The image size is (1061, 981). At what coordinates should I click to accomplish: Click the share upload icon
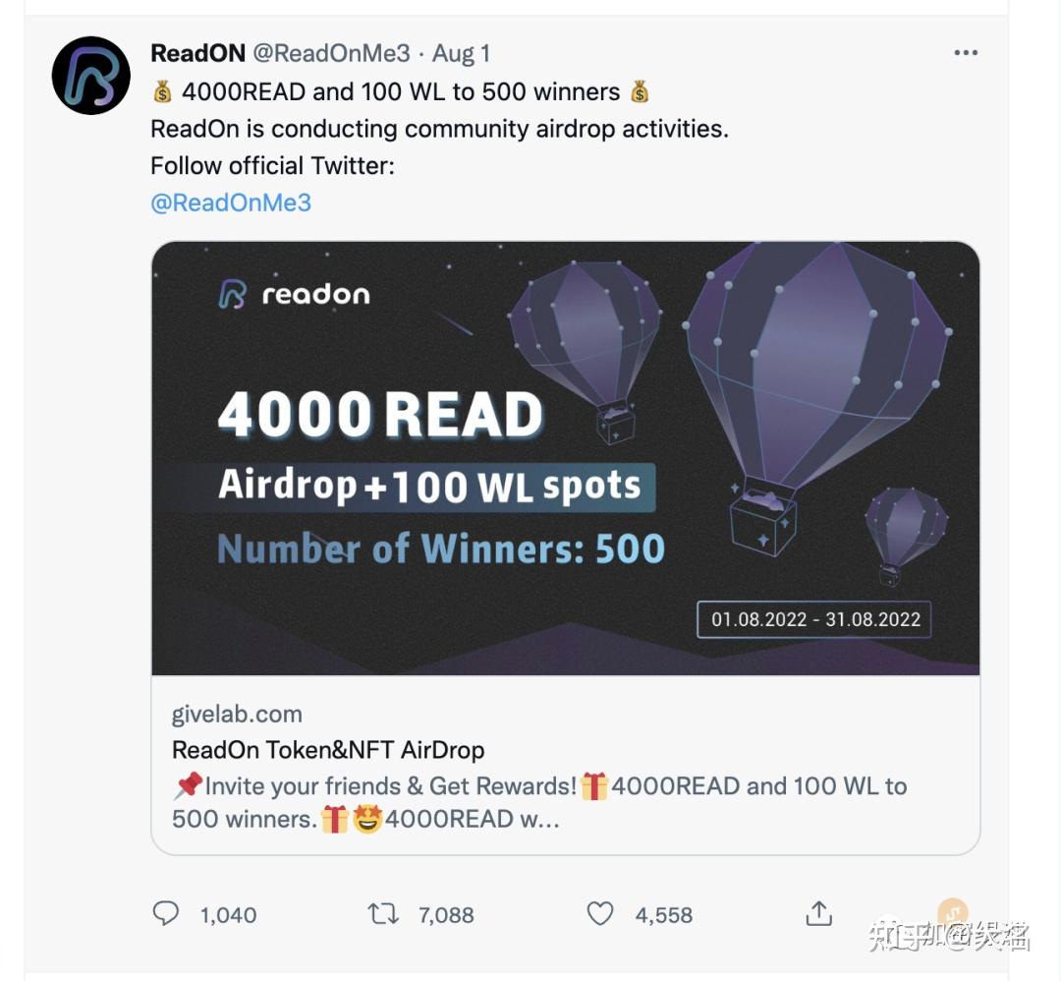pos(818,913)
